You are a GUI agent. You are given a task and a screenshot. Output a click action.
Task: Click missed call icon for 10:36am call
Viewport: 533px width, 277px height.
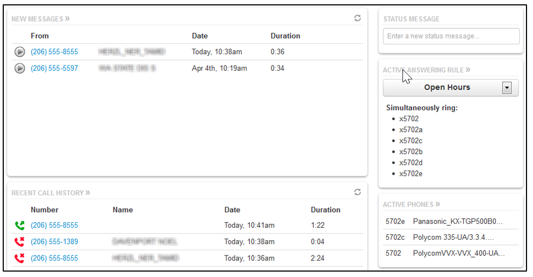[19, 259]
